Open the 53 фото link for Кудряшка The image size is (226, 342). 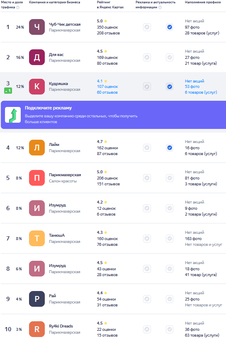click(192, 87)
